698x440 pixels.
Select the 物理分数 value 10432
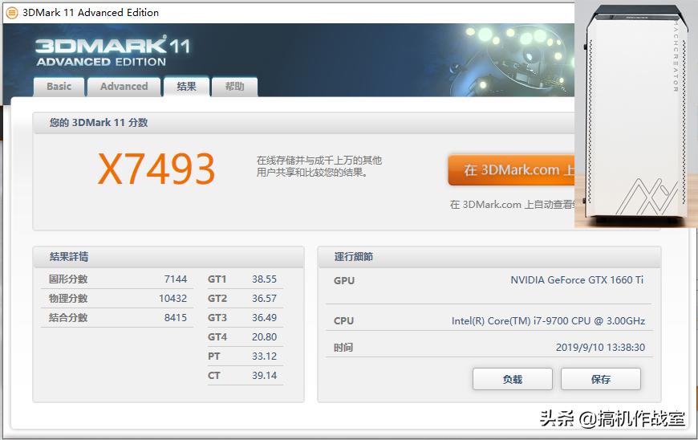point(172,299)
